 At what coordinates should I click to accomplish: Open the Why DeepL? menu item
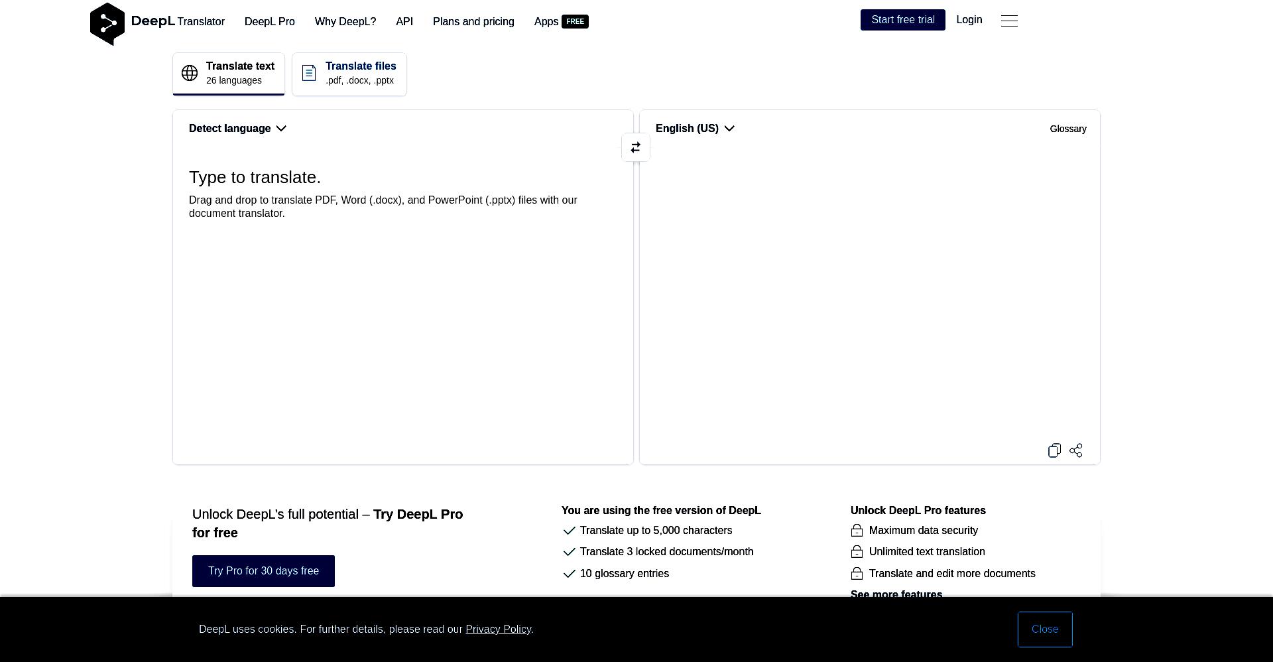tap(345, 22)
